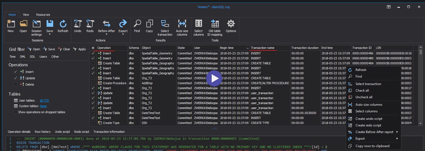Click the Auto size columns ribbon icon
This screenshot has height=151, width=425.
[x=182, y=24]
